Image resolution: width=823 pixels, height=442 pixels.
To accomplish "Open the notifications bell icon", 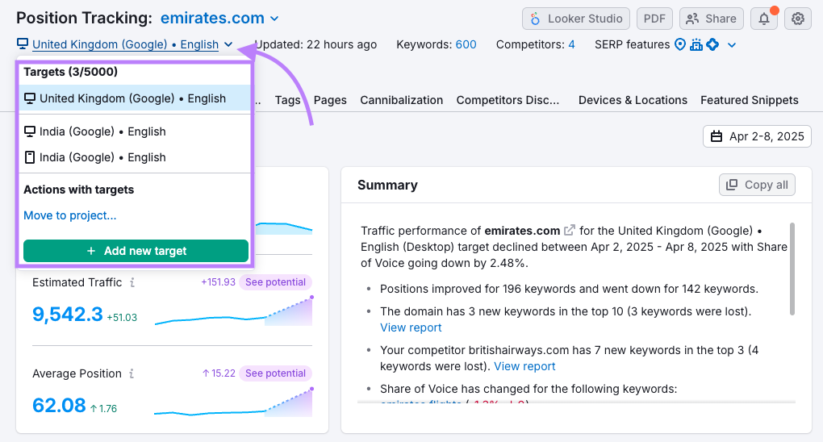I will point(763,19).
